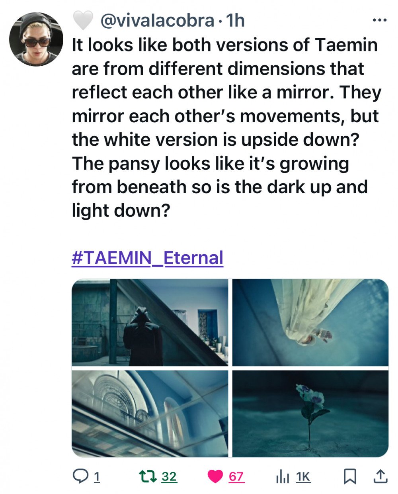The width and height of the screenshot is (398, 494).
Task: Tap the 1h timestamp
Action: pos(235,20)
